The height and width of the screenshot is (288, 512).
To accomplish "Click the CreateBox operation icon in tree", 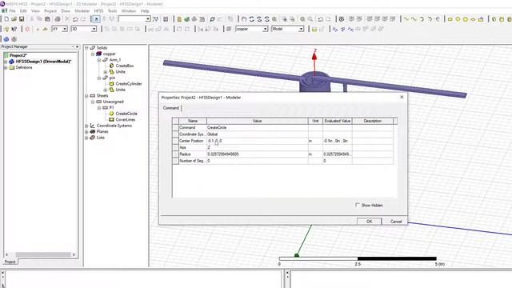I will [111, 66].
